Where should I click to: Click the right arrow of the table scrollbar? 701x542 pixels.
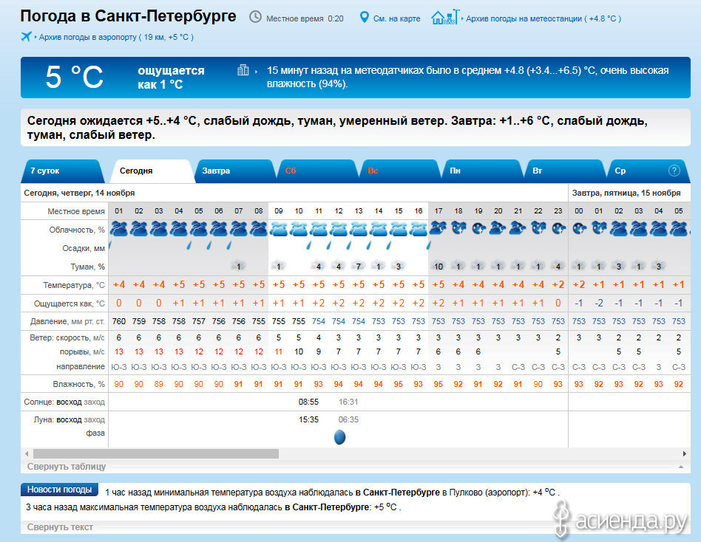click(685, 454)
